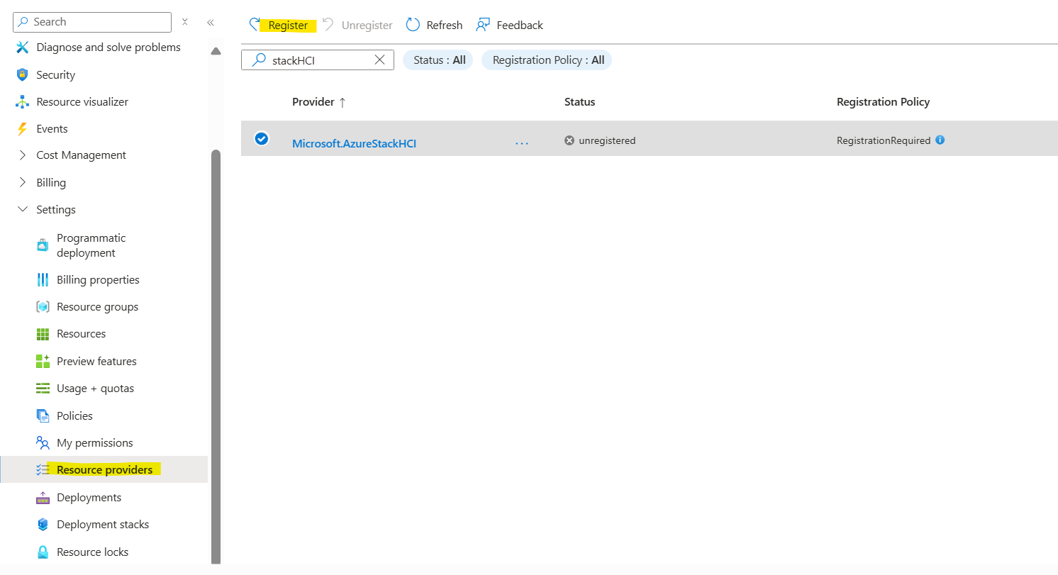Collapse the sidebar with double chevron
The image size is (1058, 575).
[x=211, y=23]
